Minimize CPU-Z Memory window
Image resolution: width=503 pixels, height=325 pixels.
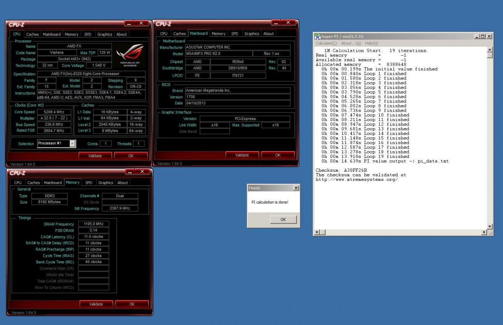pyautogui.click(x=130, y=172)
